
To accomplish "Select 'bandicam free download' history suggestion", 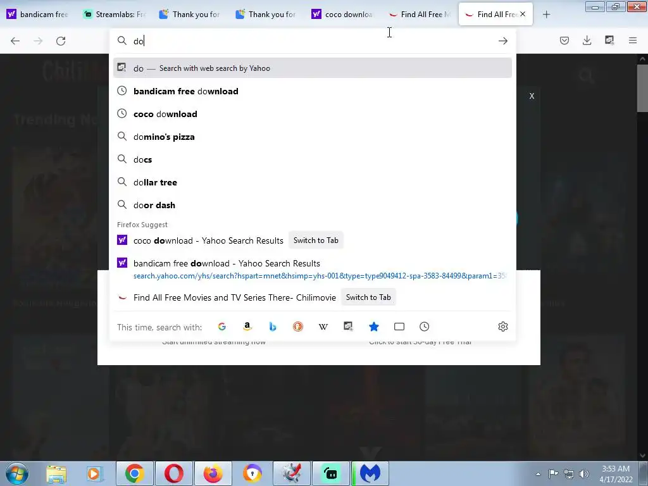I will [x=313, y=91].
